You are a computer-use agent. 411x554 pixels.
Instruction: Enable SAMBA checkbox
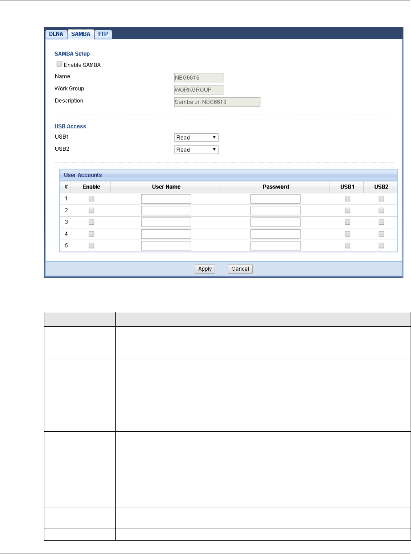pyautogui.click(x=59, y=64)
